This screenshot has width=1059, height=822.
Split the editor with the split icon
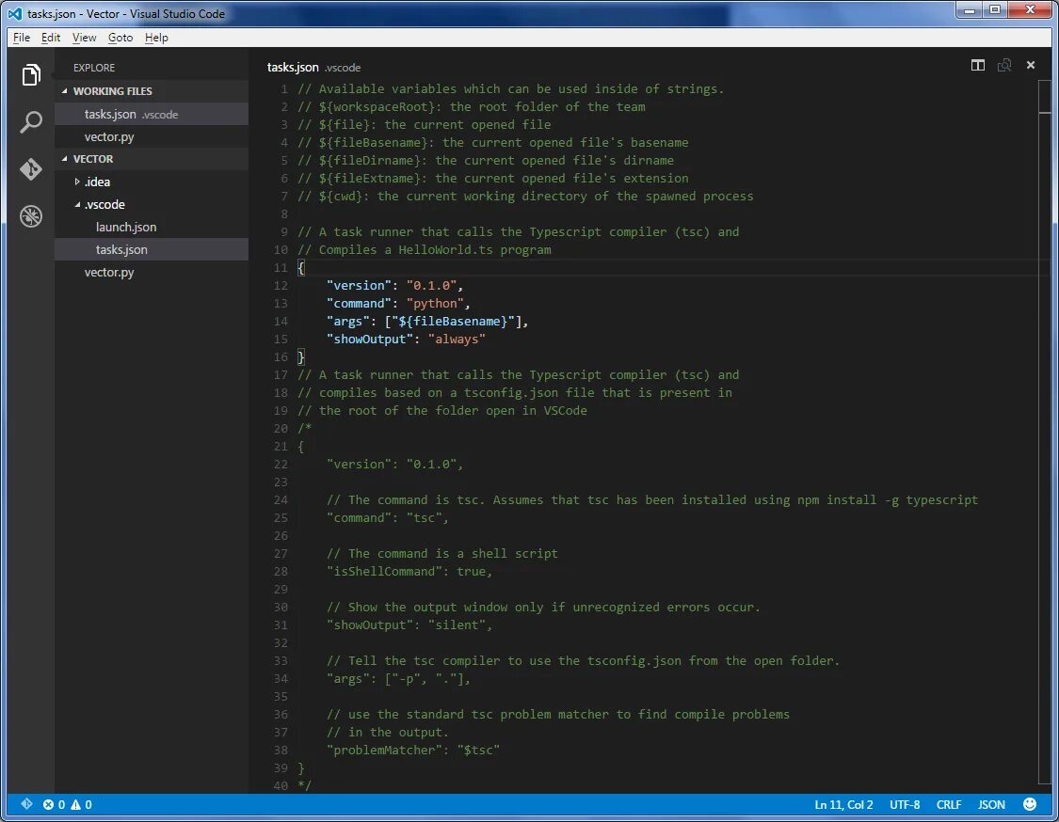(977, 66)
